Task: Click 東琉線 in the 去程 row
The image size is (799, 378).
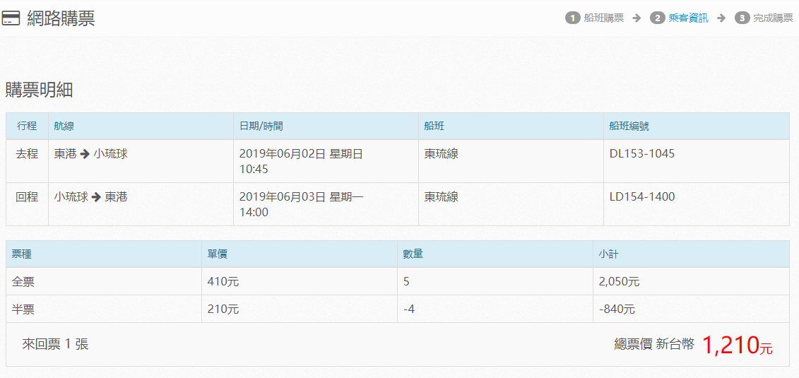Action: pos(442,154)
